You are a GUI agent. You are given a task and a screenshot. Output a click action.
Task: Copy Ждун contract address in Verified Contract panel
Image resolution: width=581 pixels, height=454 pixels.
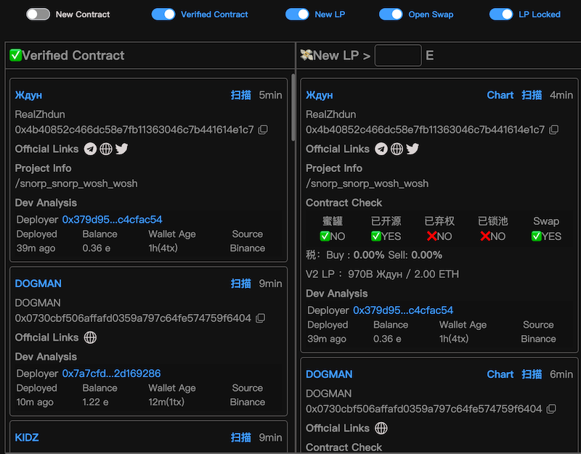(x=263, y=130)
